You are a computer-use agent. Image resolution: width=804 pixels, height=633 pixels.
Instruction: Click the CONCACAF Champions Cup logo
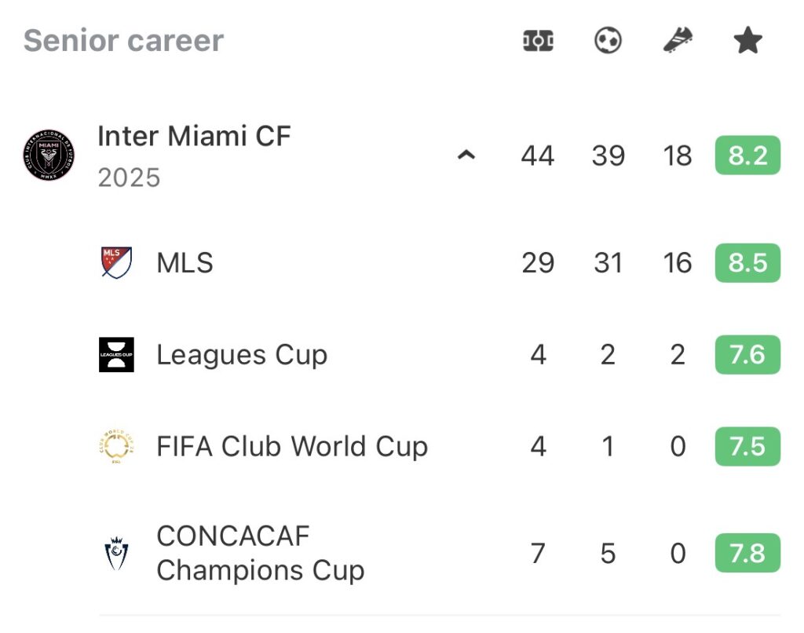(116, 554)
